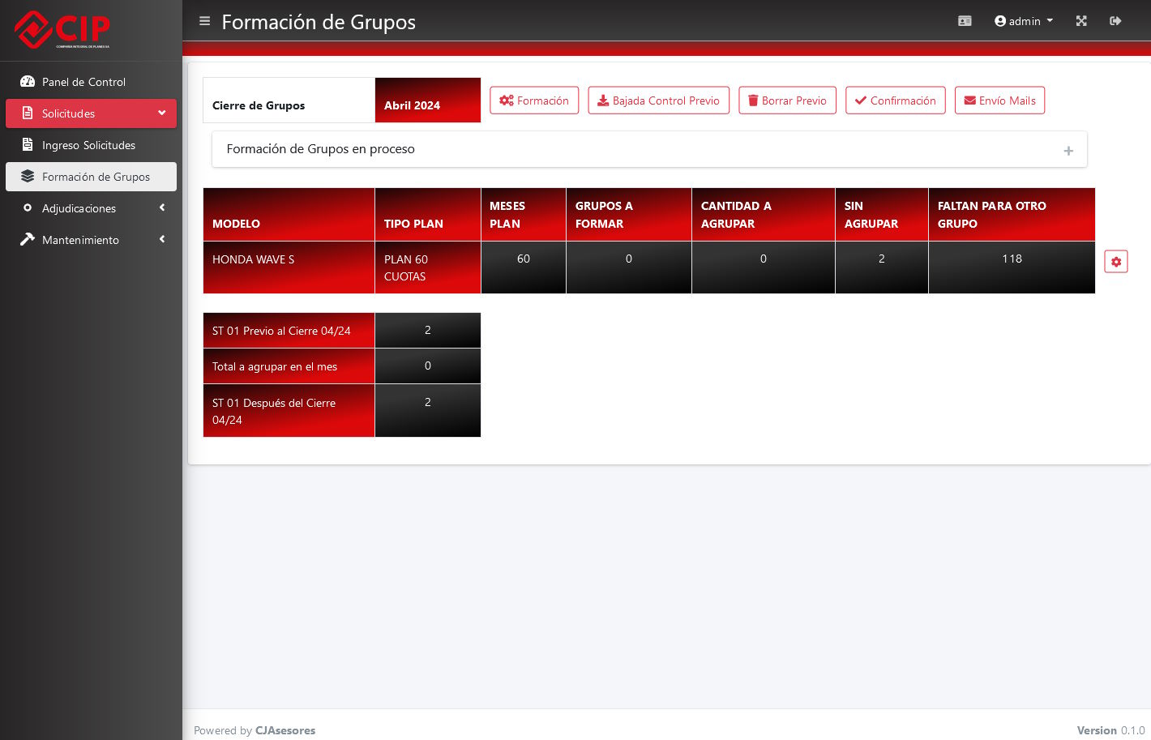Toggle fullscreen with the expand arrows icon
The width and height of the screenshot is (1151, 740).
tap(1081, 21)
